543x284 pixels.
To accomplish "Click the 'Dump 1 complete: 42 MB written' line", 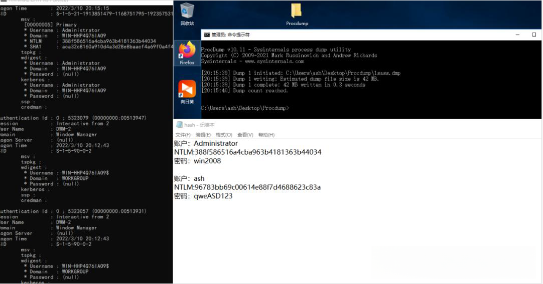I will tap(283, 85).
